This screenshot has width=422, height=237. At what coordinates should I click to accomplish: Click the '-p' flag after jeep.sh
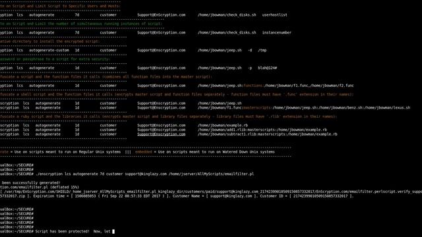250,68
